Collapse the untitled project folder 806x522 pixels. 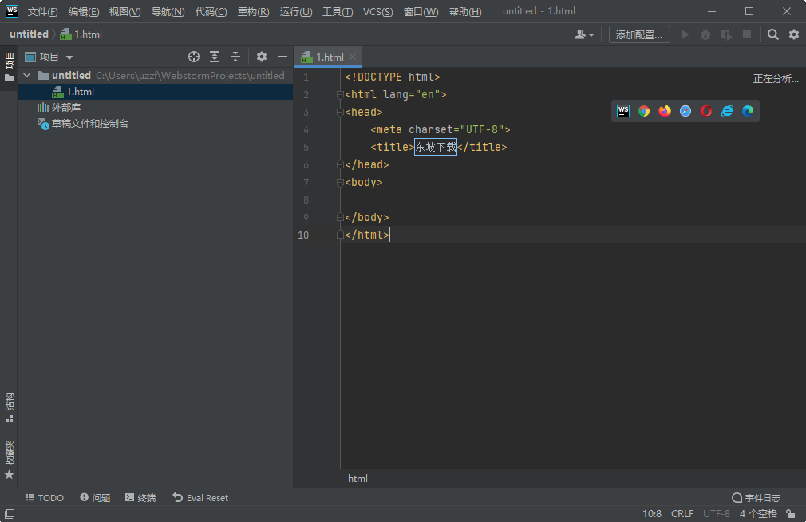[26, 76]
